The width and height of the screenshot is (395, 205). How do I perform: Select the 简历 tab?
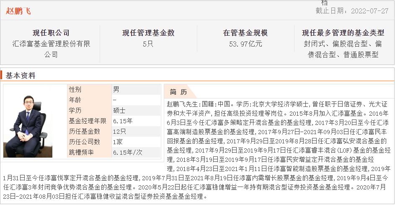pyautogui.click(x=178, y=92)
